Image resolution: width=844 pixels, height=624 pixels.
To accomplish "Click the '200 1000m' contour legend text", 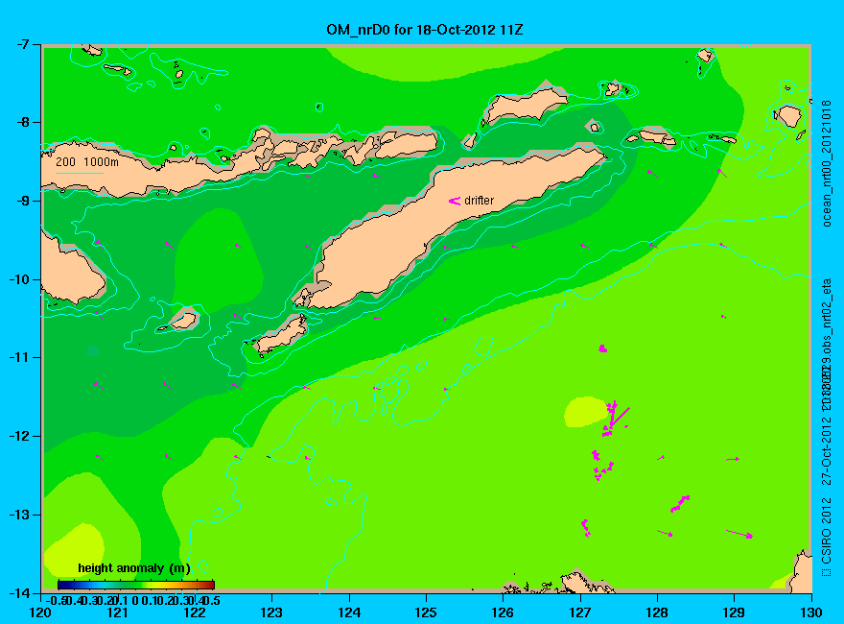I will [x=87, y=161].
